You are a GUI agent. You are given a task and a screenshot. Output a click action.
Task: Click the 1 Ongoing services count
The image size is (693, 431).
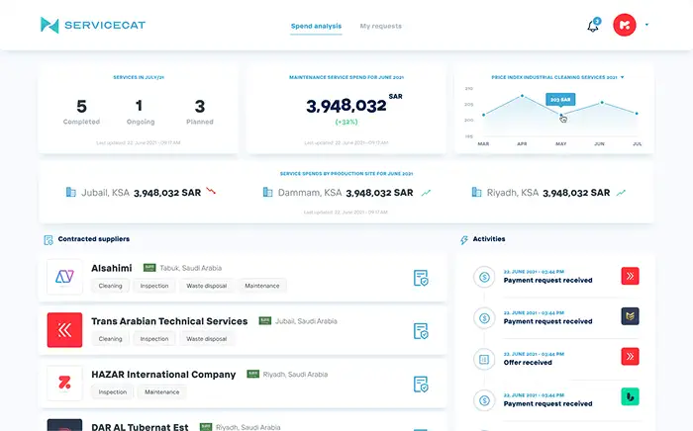point(139,106)
